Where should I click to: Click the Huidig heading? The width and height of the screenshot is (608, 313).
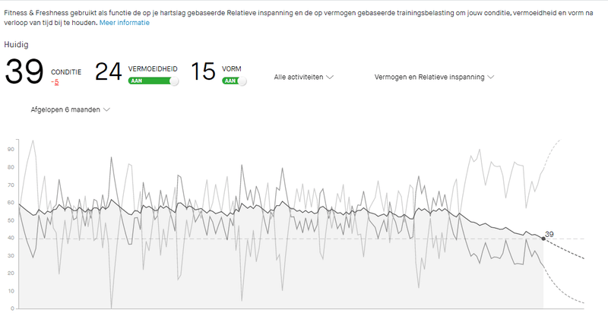click(x=17, y=45)
